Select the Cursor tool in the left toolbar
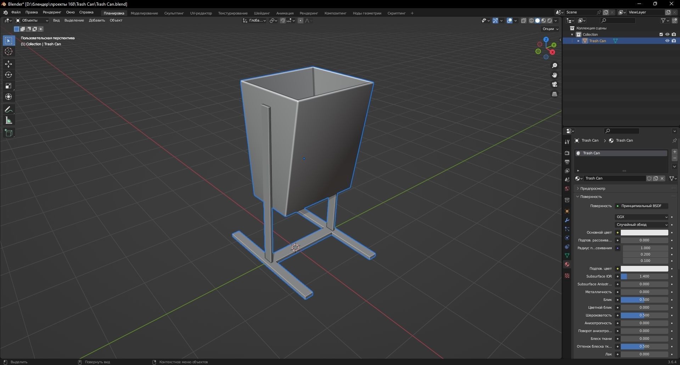The height and width of the screenshot is (365, 680). pyautogui.click(x=9, y=52)
